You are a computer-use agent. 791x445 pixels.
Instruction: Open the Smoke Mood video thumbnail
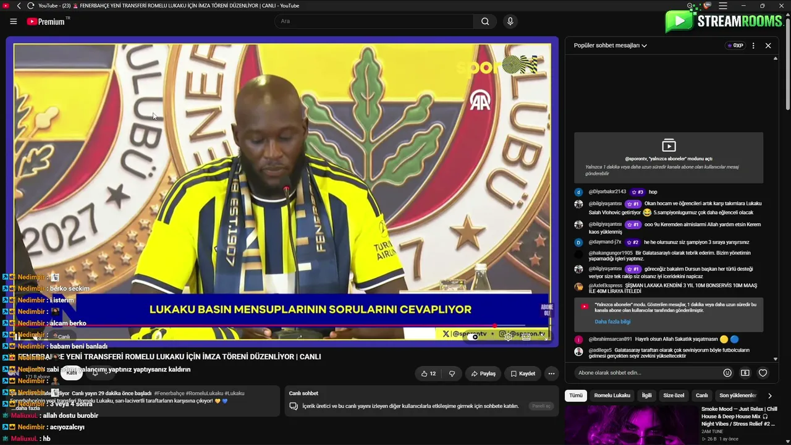(631, 425)
